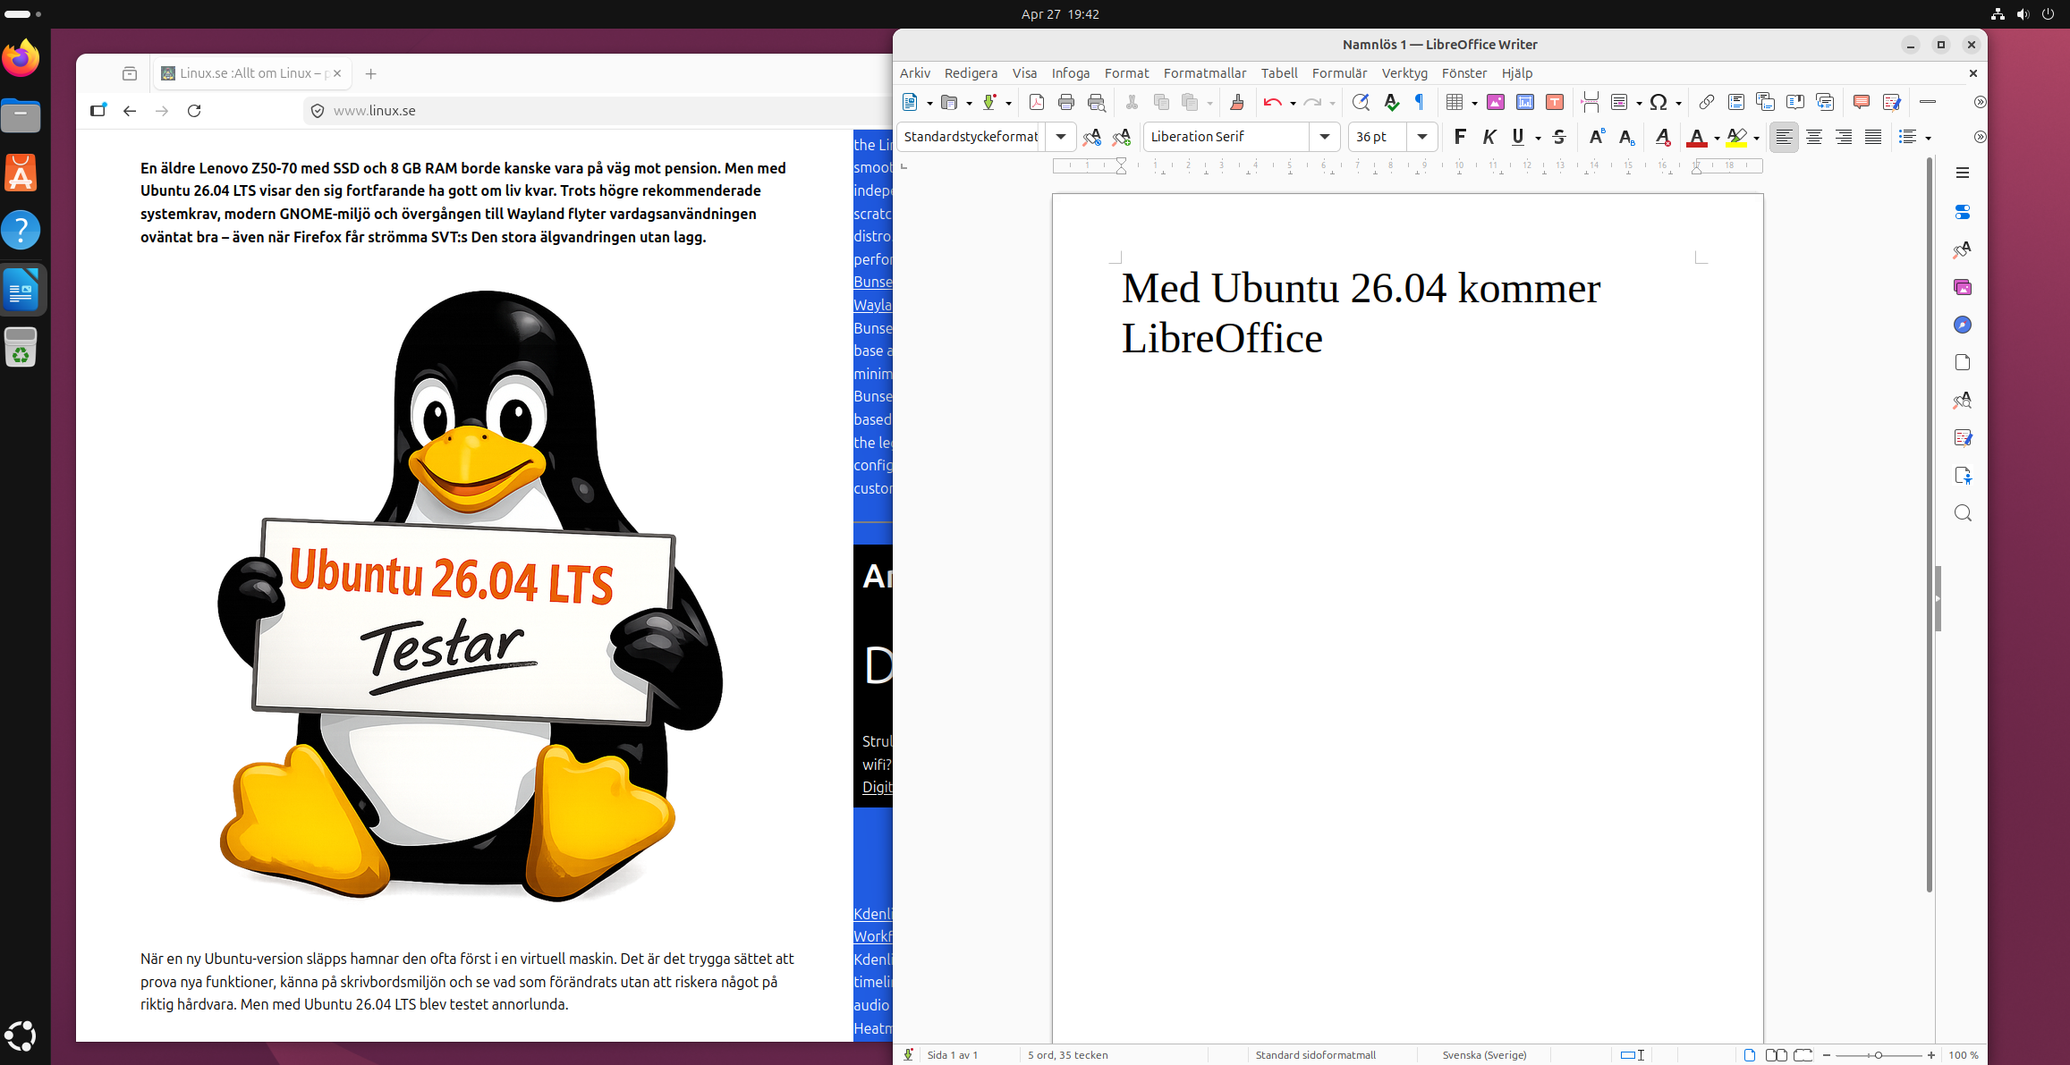Image resolution: width=2070 pixels, height=1065 pixels.
Task: Click the Svenska (Sverige) language status field
Action: 1484,1055
